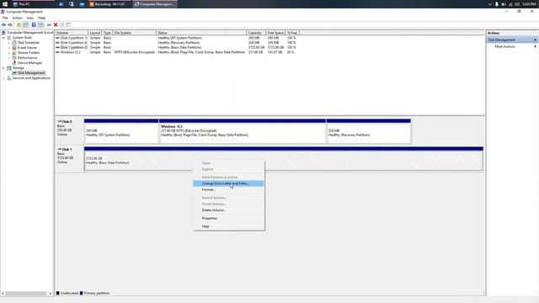The width and height of the screenshot is (539, 303).
Task: Sort by the Free Space column header
Action: (x=275, y=33)
